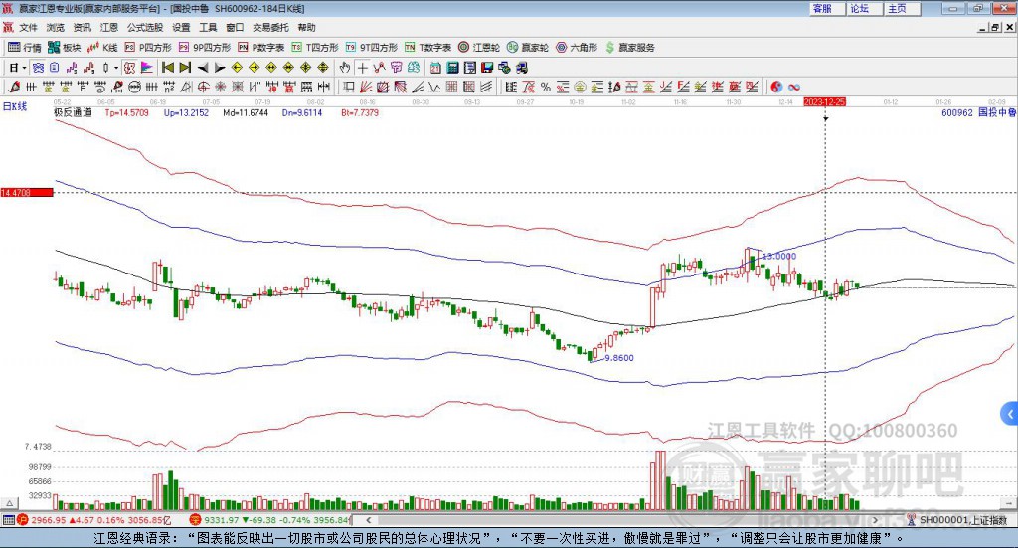This screenshot has width=1018, height=548.
Task: Open the 赢家轮 wheel tool
Action: 528,48
